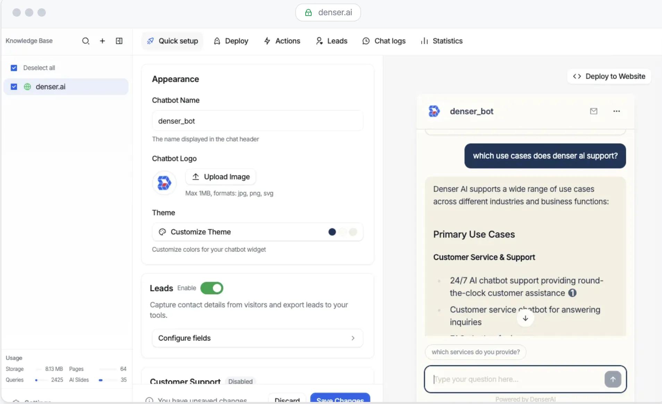Open Deploy to Website

pyautogui.click(x=609, y=76)
